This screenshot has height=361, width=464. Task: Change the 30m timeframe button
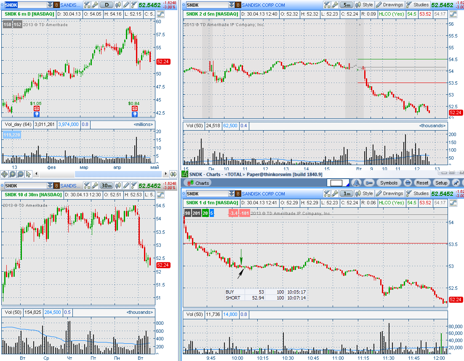coord(107,186)
